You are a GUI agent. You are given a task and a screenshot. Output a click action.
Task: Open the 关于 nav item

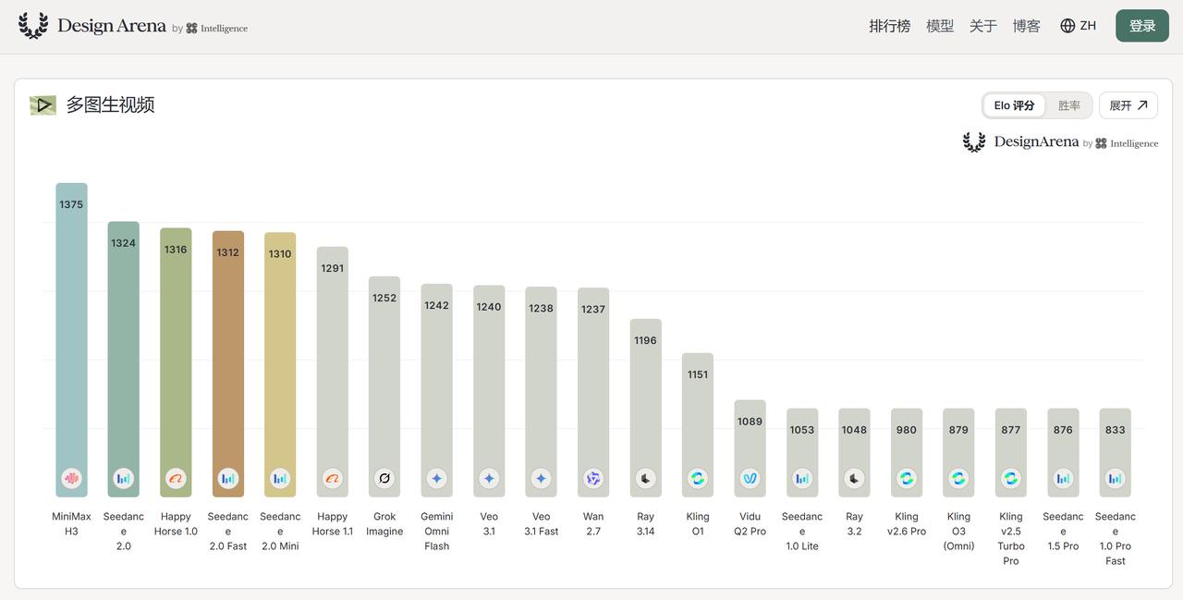point(983,26)
